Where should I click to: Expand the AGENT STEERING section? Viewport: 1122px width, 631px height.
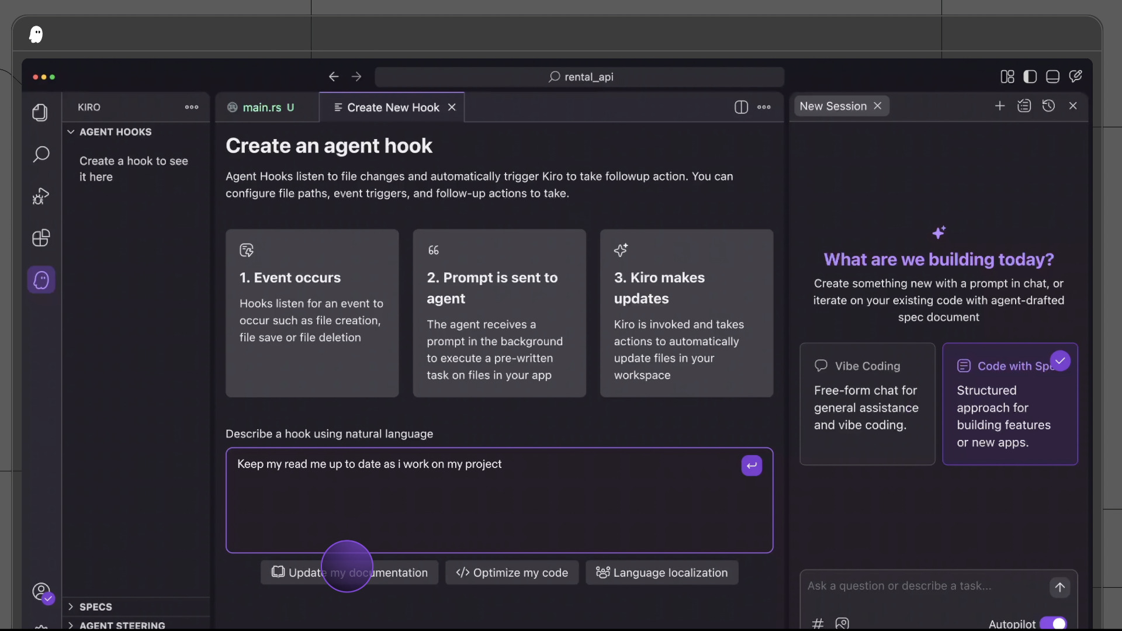[136, 624]
